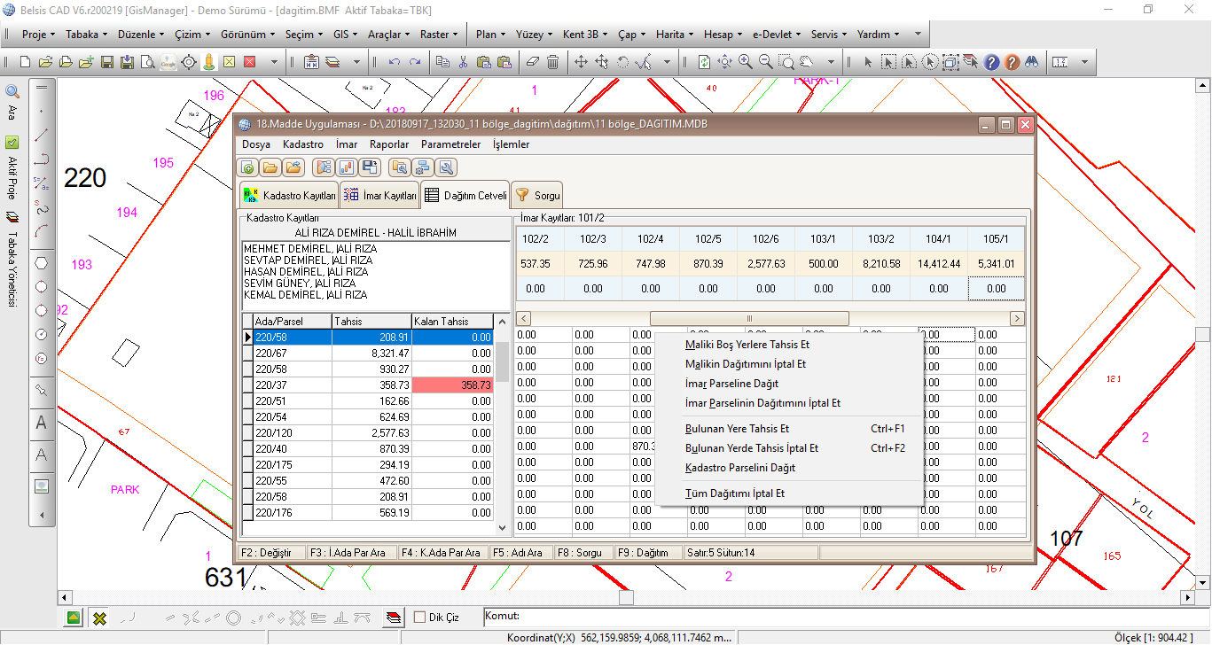Click the new database icon in 18.Madde window
Viewport: 1212px width, 645px height.
(x=249, y=167)
